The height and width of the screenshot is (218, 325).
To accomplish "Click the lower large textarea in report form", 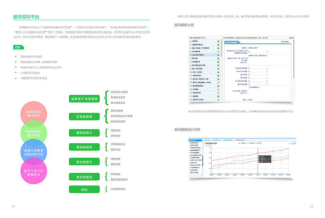I will coord(269,92).
